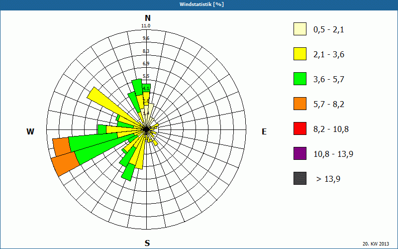Click the black center dot of the wind rose
This screenshot has height=249, width=398.
(146, 129)
